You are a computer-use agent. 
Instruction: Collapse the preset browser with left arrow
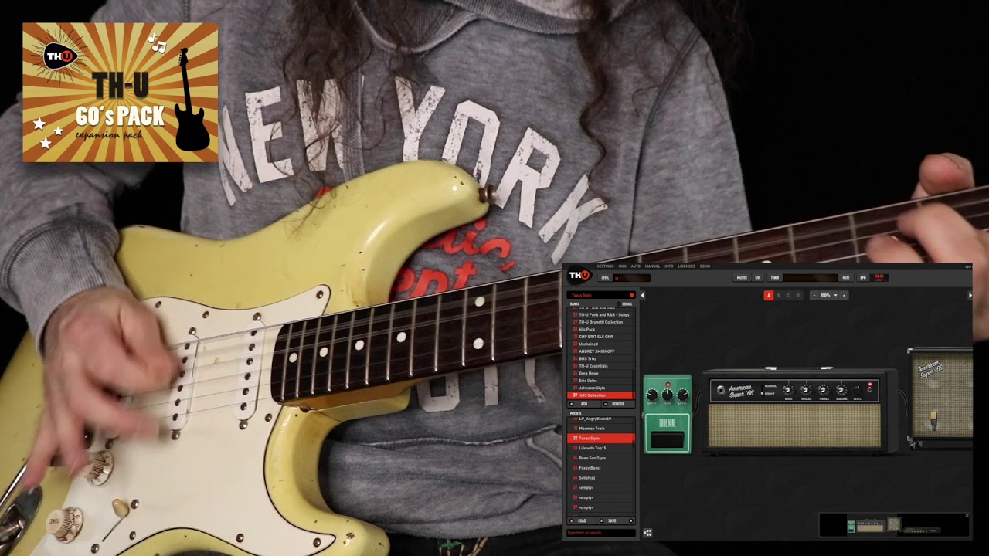click(642, 295)
